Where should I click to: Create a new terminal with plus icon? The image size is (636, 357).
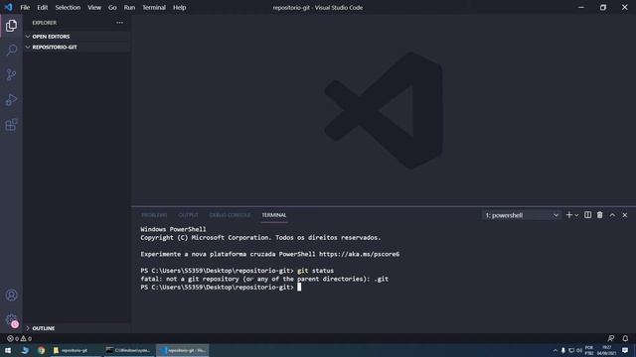coord(568,215)
